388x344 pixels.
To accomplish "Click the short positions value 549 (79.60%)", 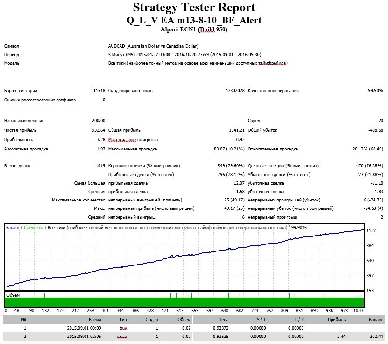I will point(231,166).
